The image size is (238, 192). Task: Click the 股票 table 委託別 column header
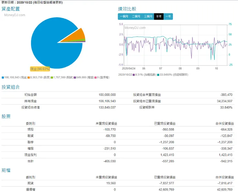(31, 123)
